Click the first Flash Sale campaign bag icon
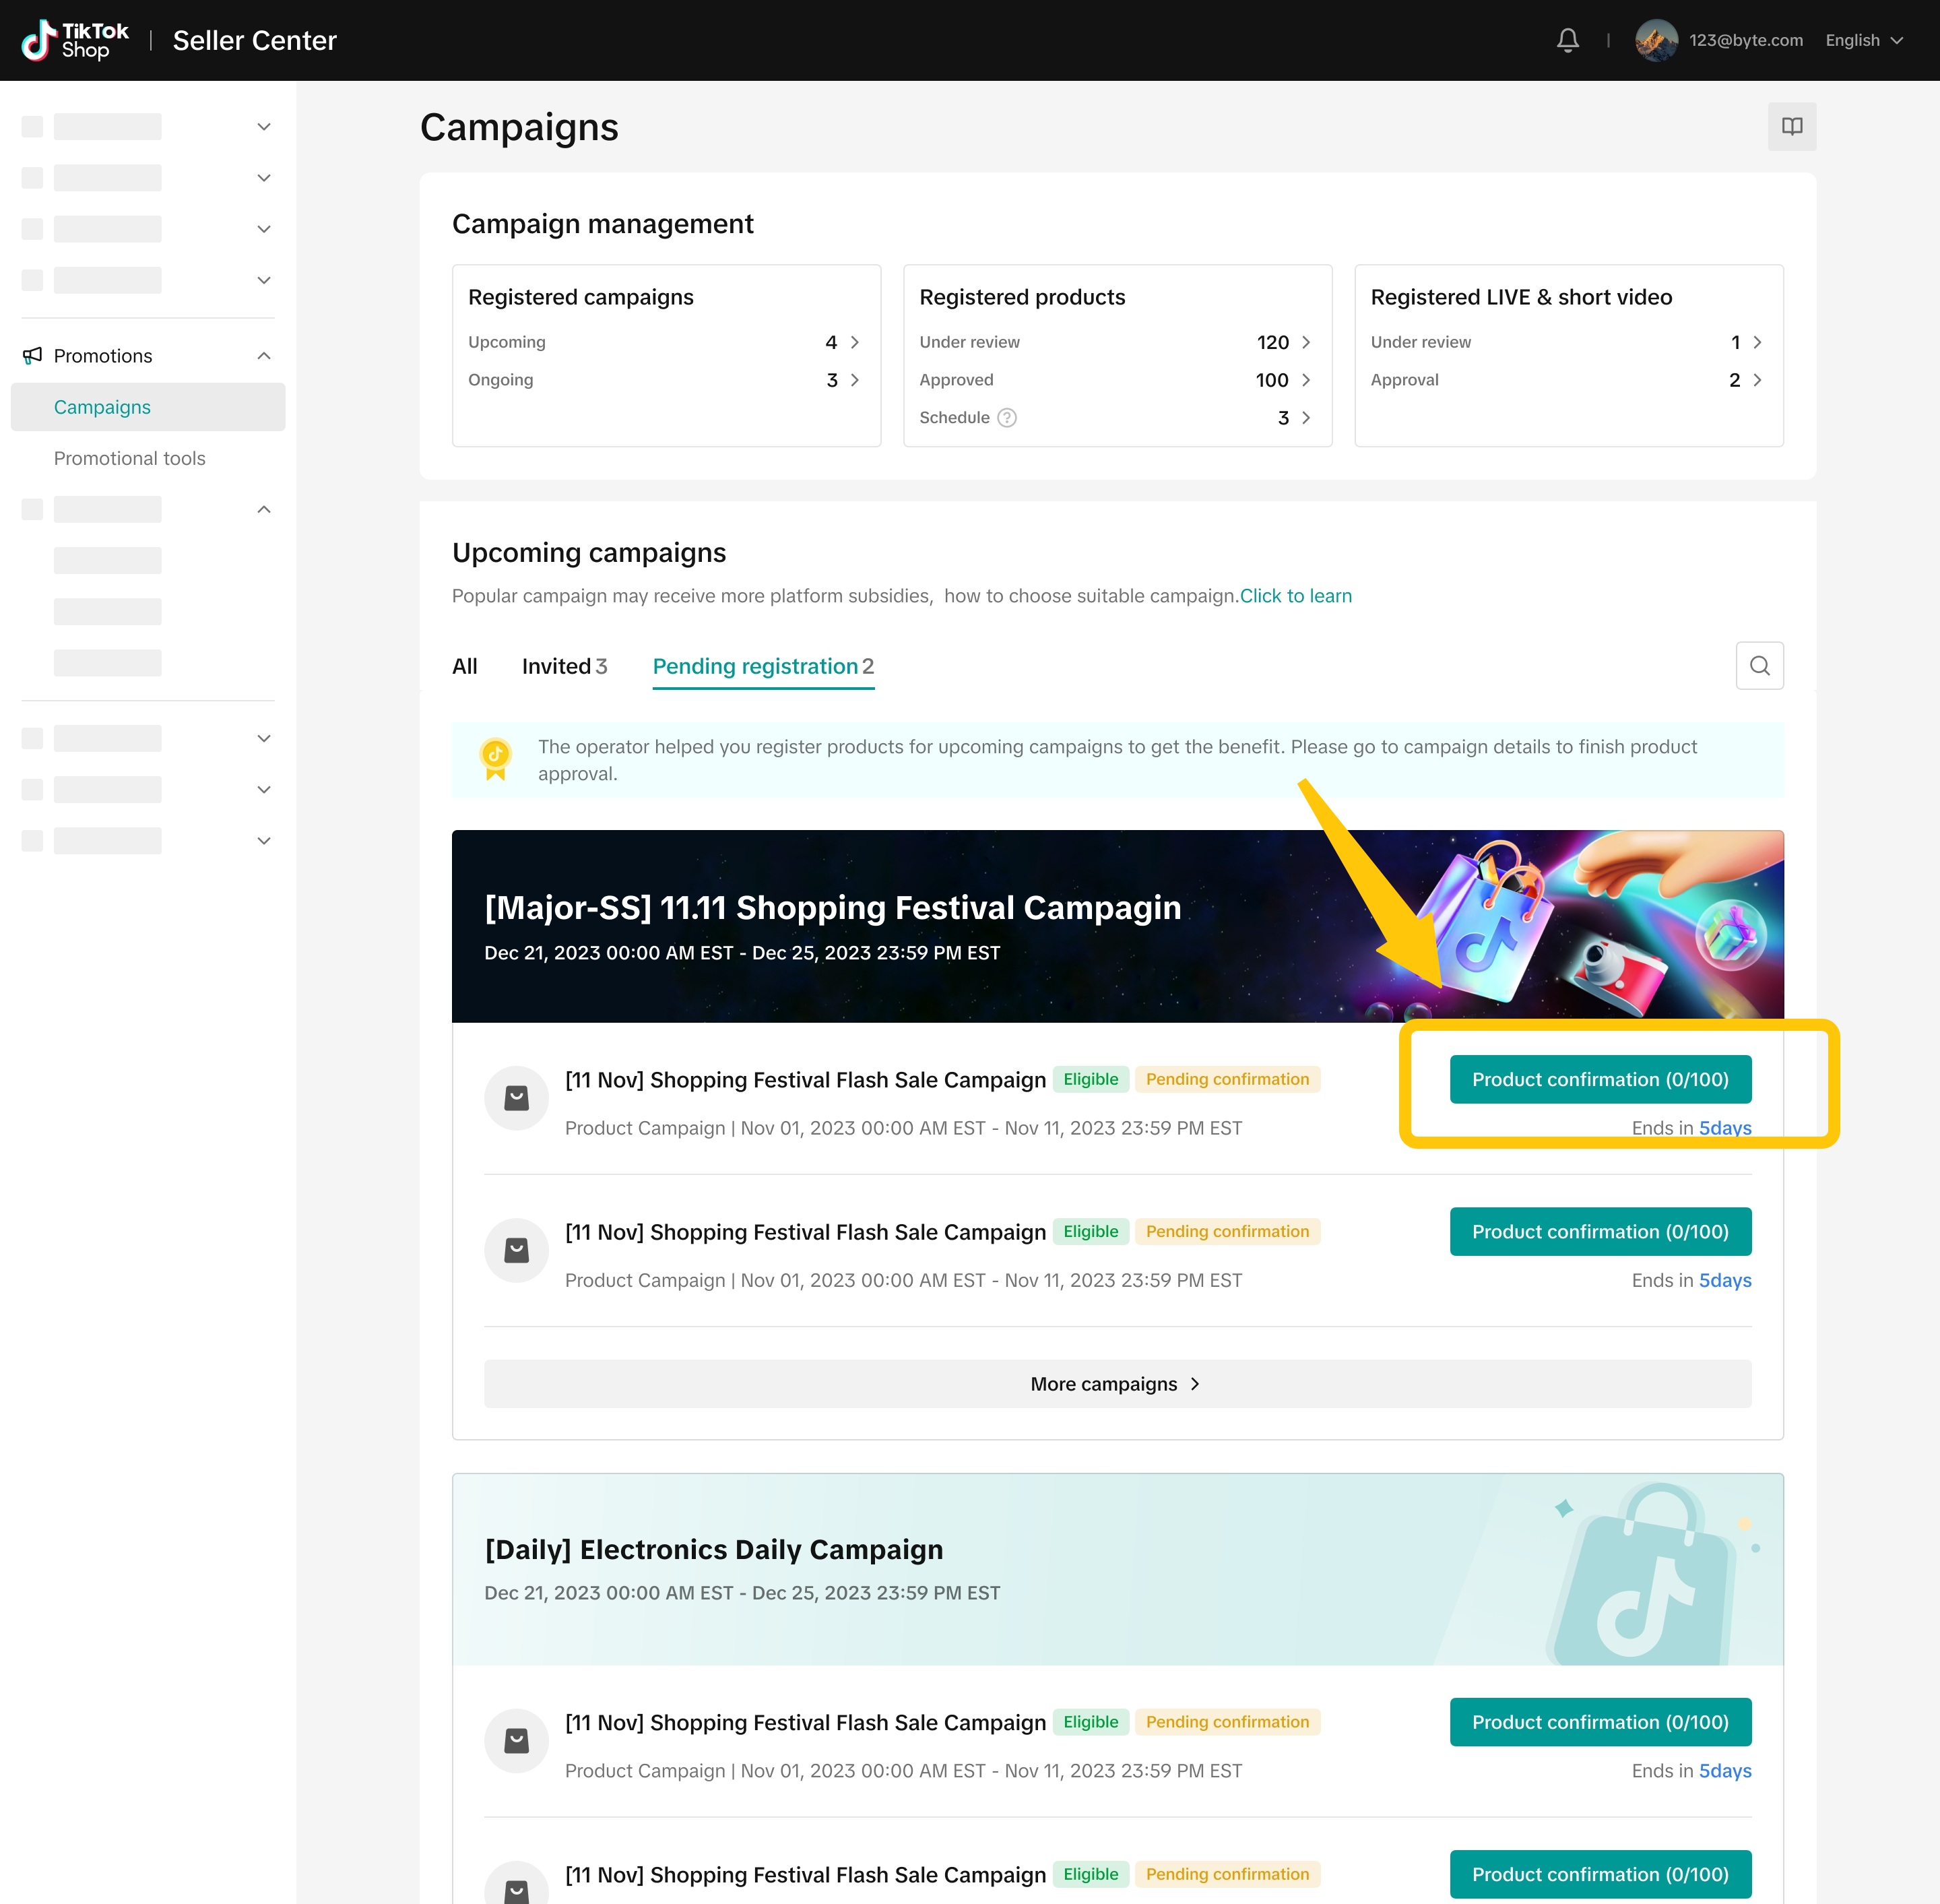This screenshot has height=1904, width=1940. [x=516, y=1098]
